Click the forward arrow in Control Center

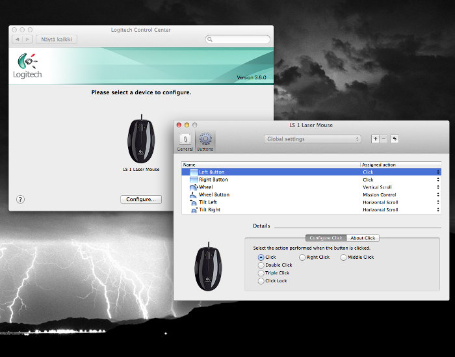tap(27, 39)
